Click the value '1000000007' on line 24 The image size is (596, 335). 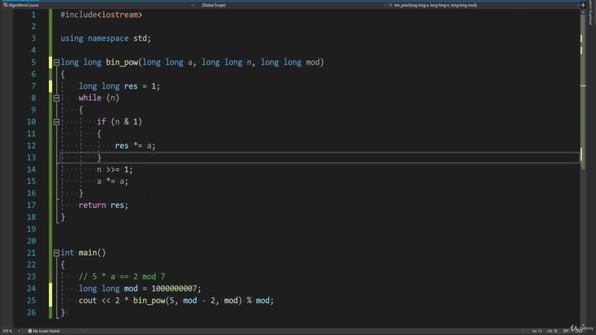tap(174, 288)
